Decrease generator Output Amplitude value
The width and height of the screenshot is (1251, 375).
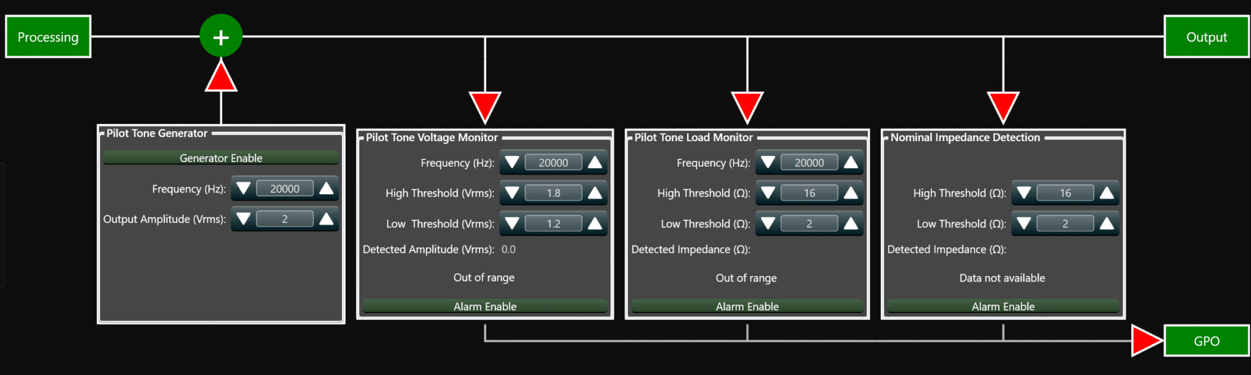click(243, 219)
